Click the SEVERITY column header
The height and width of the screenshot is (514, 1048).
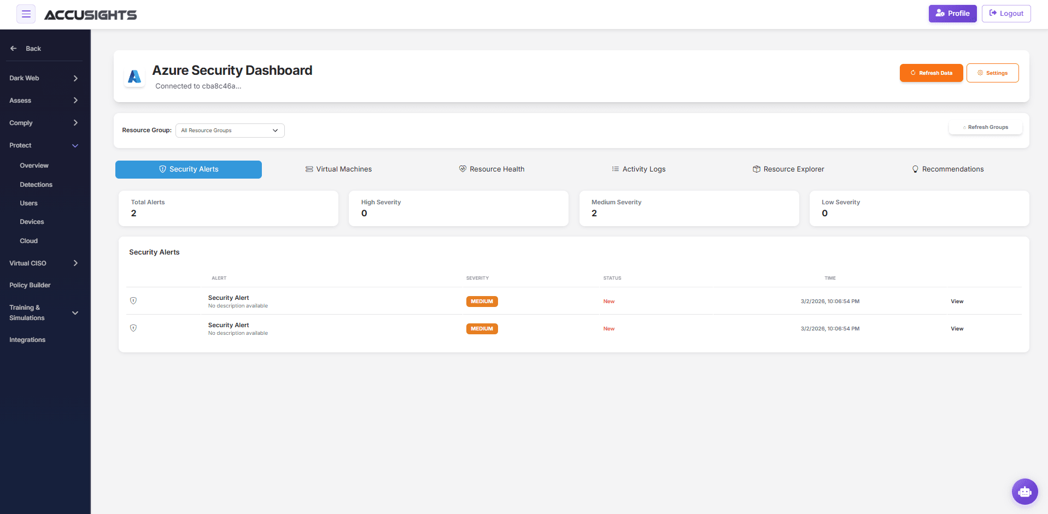(477, 278)
